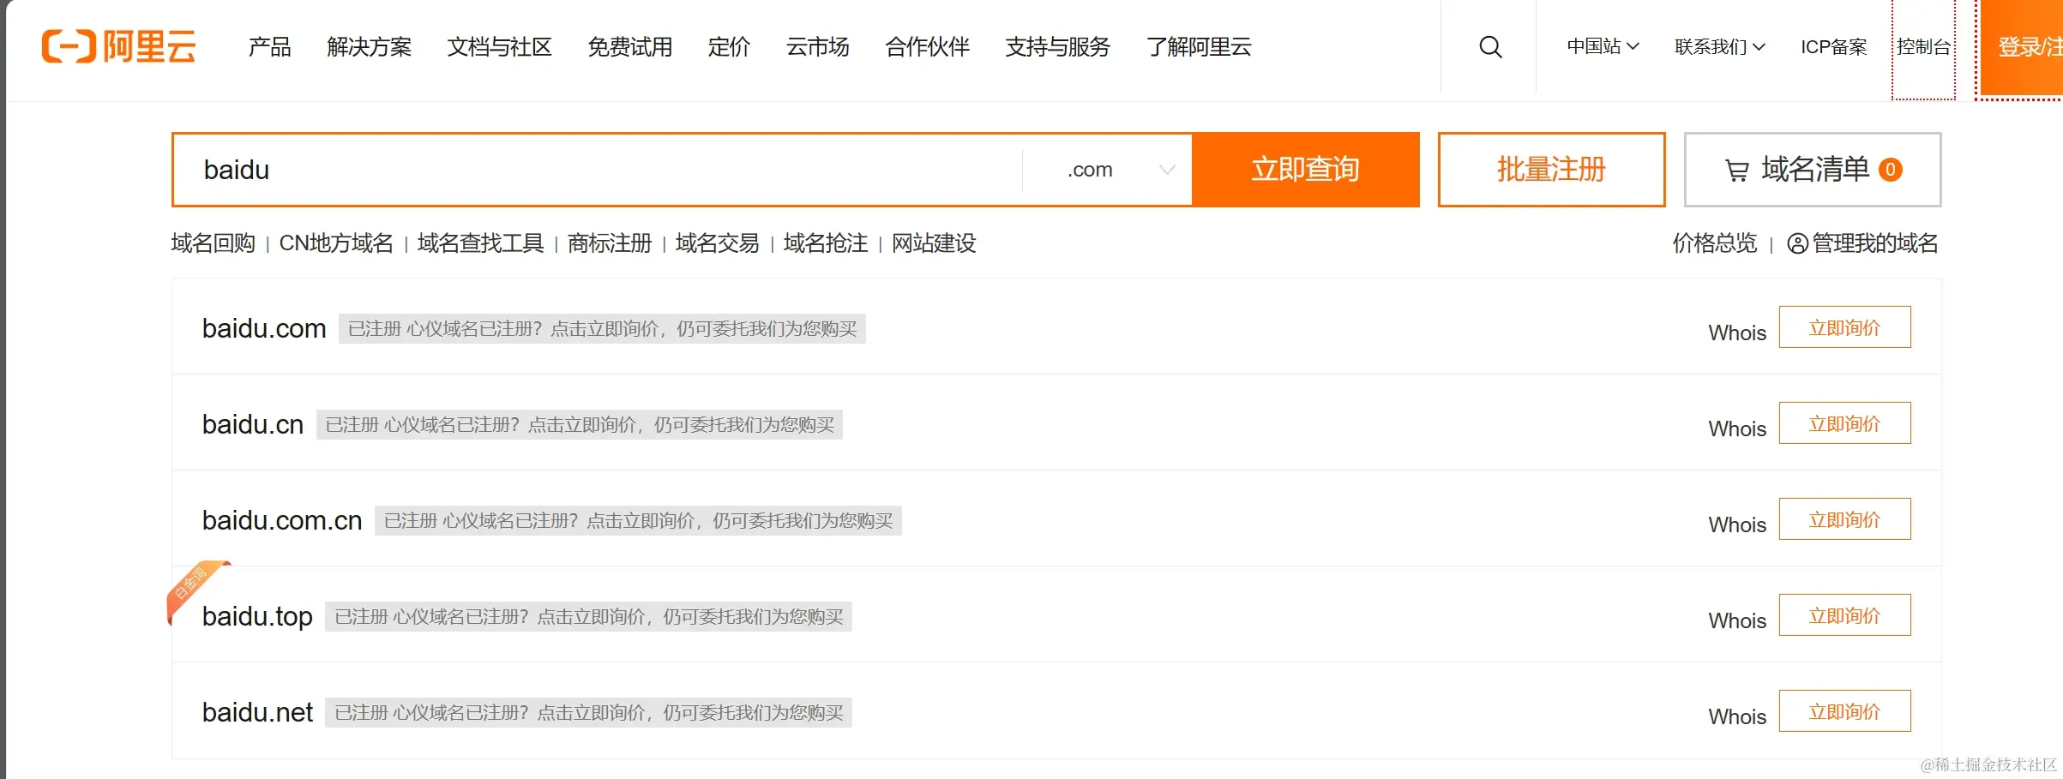The image size is (2063, 779).
Task: Click the orange 登录 button
Action: click(2021, 47)
